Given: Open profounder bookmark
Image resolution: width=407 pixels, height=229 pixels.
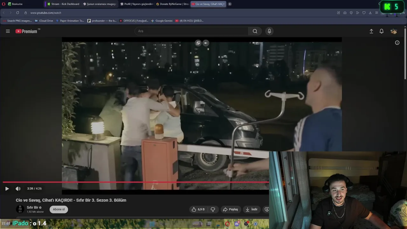Looking at the screenshot, I should [x=102, y=21].
